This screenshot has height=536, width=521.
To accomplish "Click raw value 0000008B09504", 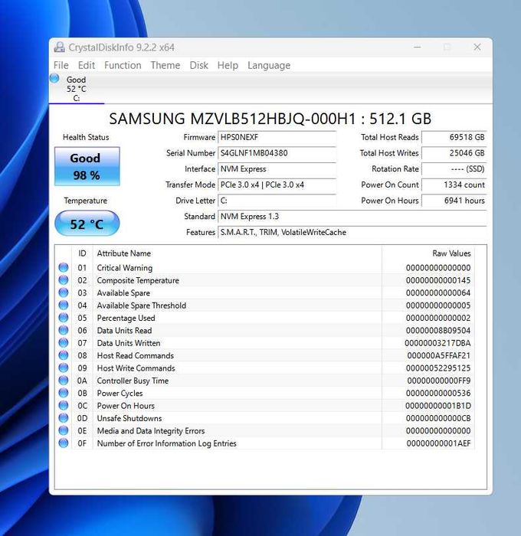I will [x=438, y=331].
